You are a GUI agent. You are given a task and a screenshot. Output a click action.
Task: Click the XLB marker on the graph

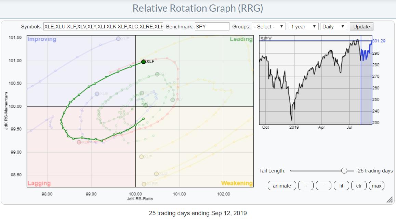tap(97, 93)
